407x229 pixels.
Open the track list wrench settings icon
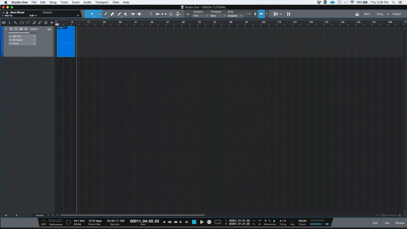[x=15, y=22]
